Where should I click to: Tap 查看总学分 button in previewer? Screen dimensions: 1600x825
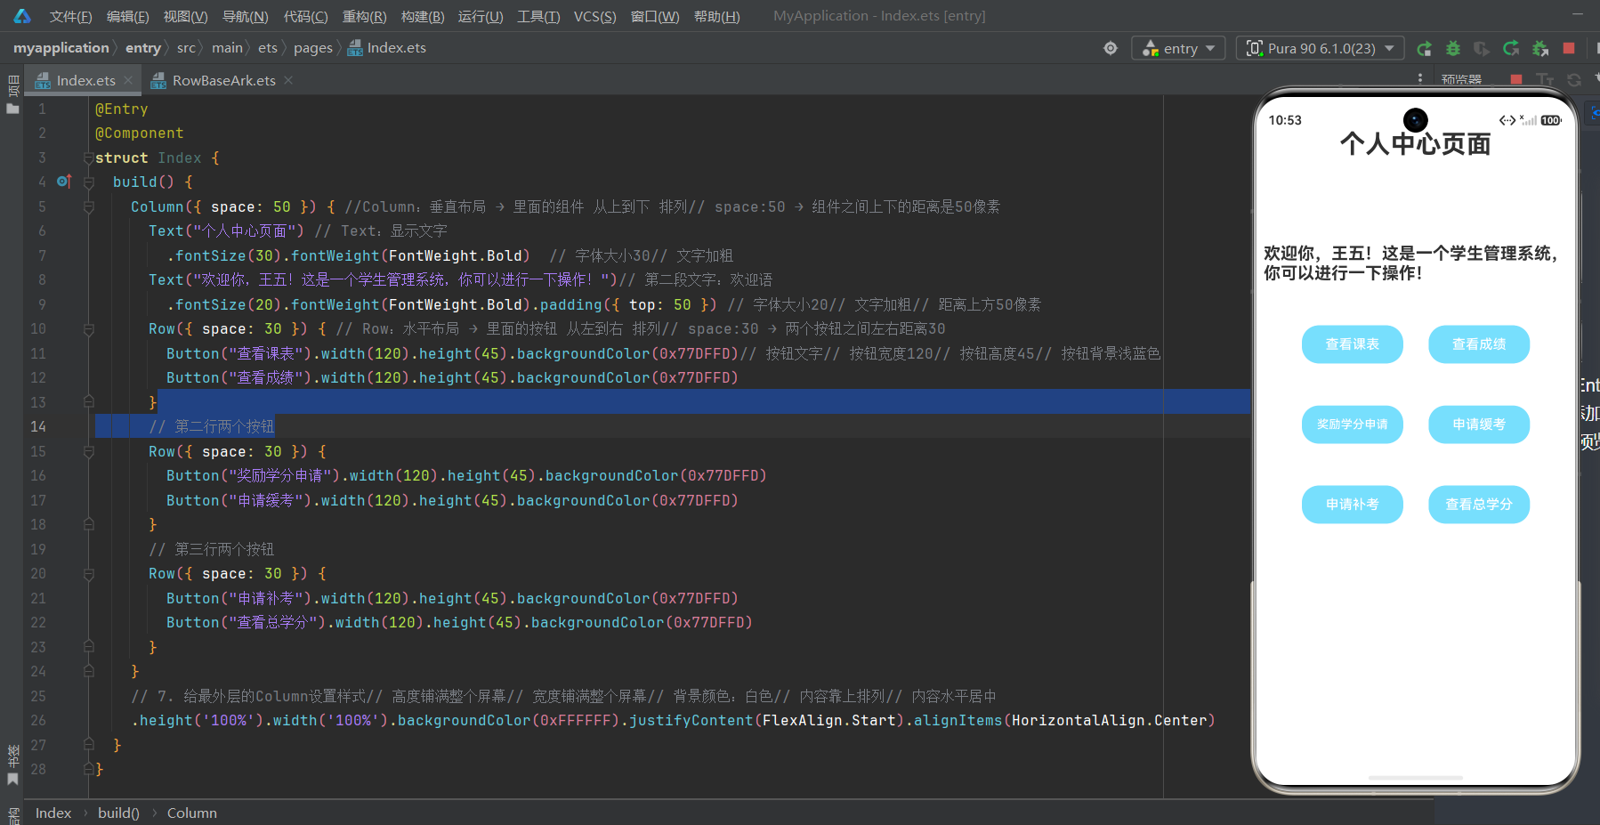(x=1479, y=505)
